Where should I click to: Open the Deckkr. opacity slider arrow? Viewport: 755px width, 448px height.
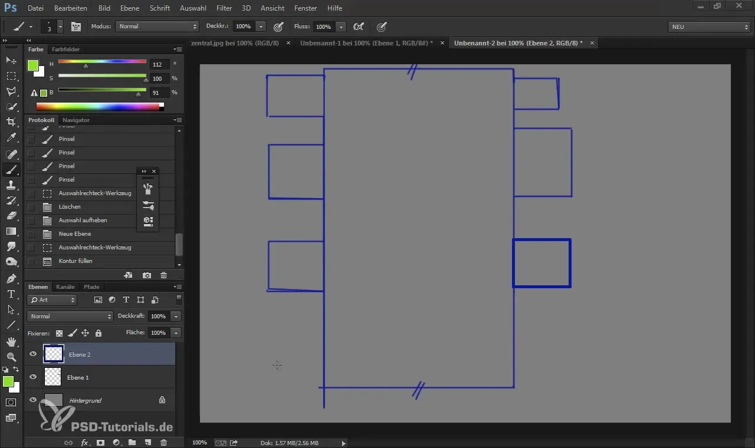tap(261, 27)
